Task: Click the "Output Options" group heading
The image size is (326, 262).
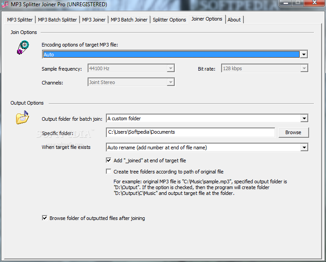Action: 27,103
